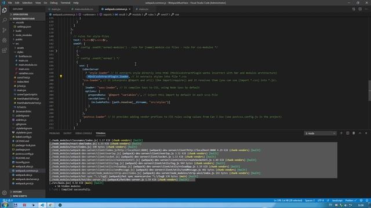The height and width of the screenshot is (208, 371).
Task: Open the Terminal menu
Action: click(x=66, y=3)
